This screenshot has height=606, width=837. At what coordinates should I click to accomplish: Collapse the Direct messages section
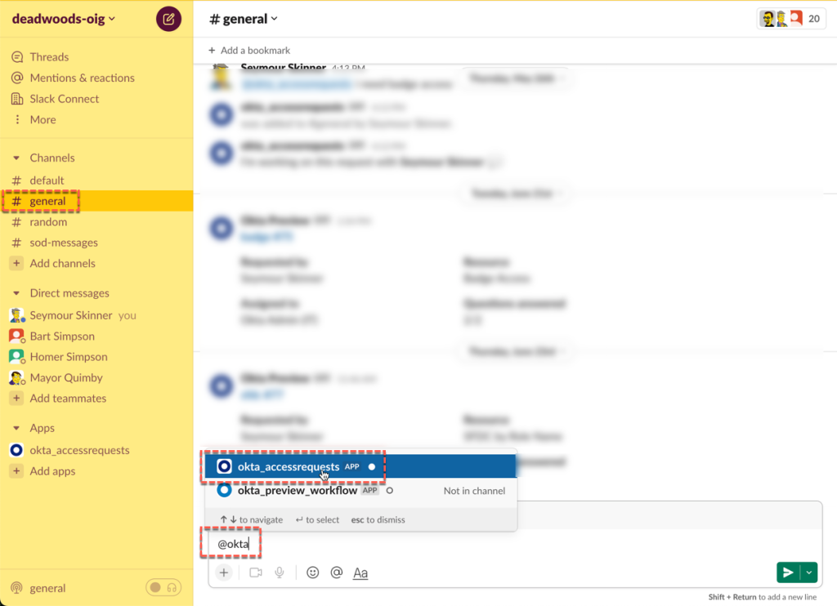click(x=16, y=293)
